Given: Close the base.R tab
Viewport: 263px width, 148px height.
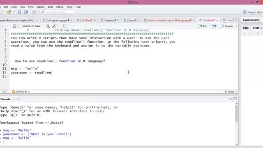Looking at the screenshot, I should pyautogui.click(x=138, y=21).
